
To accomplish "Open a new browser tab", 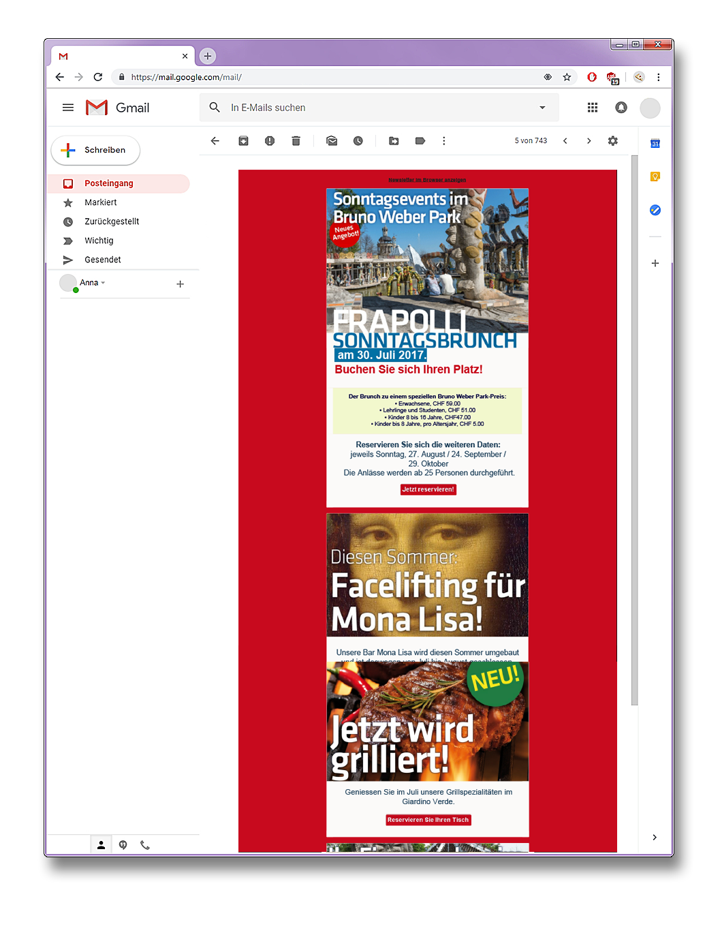I will click(208, 56).
